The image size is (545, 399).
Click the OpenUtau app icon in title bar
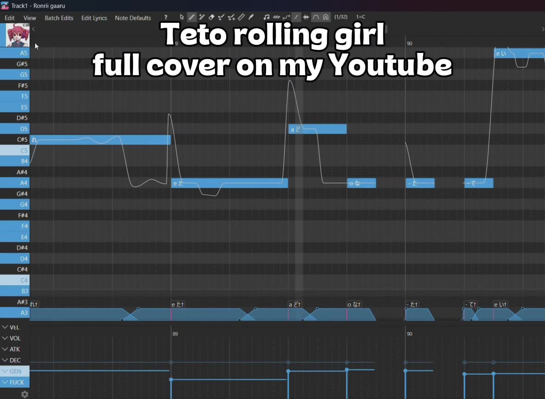[4, 6]
